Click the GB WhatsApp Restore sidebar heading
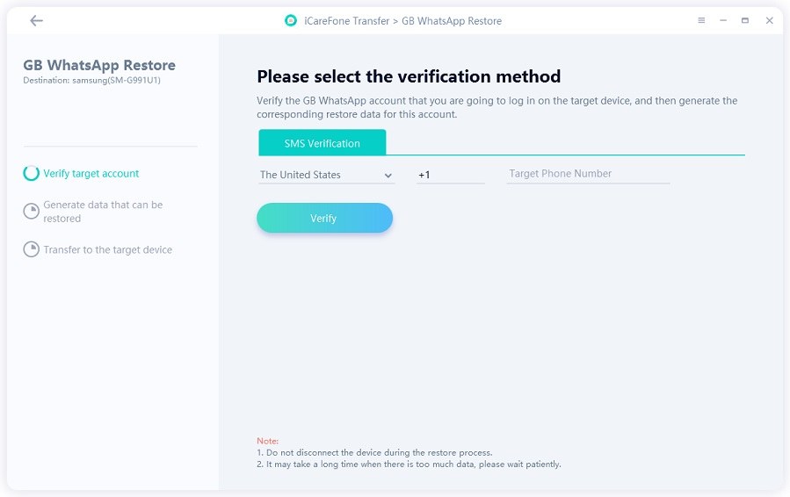Image resolution: width=790 pixels, height=497 pixels. (x=99, y=65)
